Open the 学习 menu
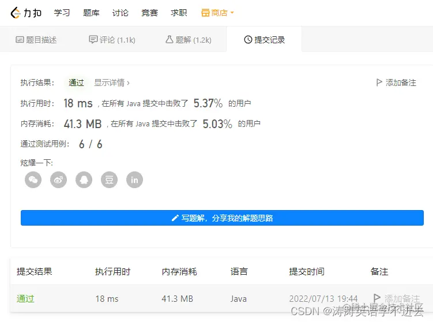The image size is (433, 322). coord(62,13)
